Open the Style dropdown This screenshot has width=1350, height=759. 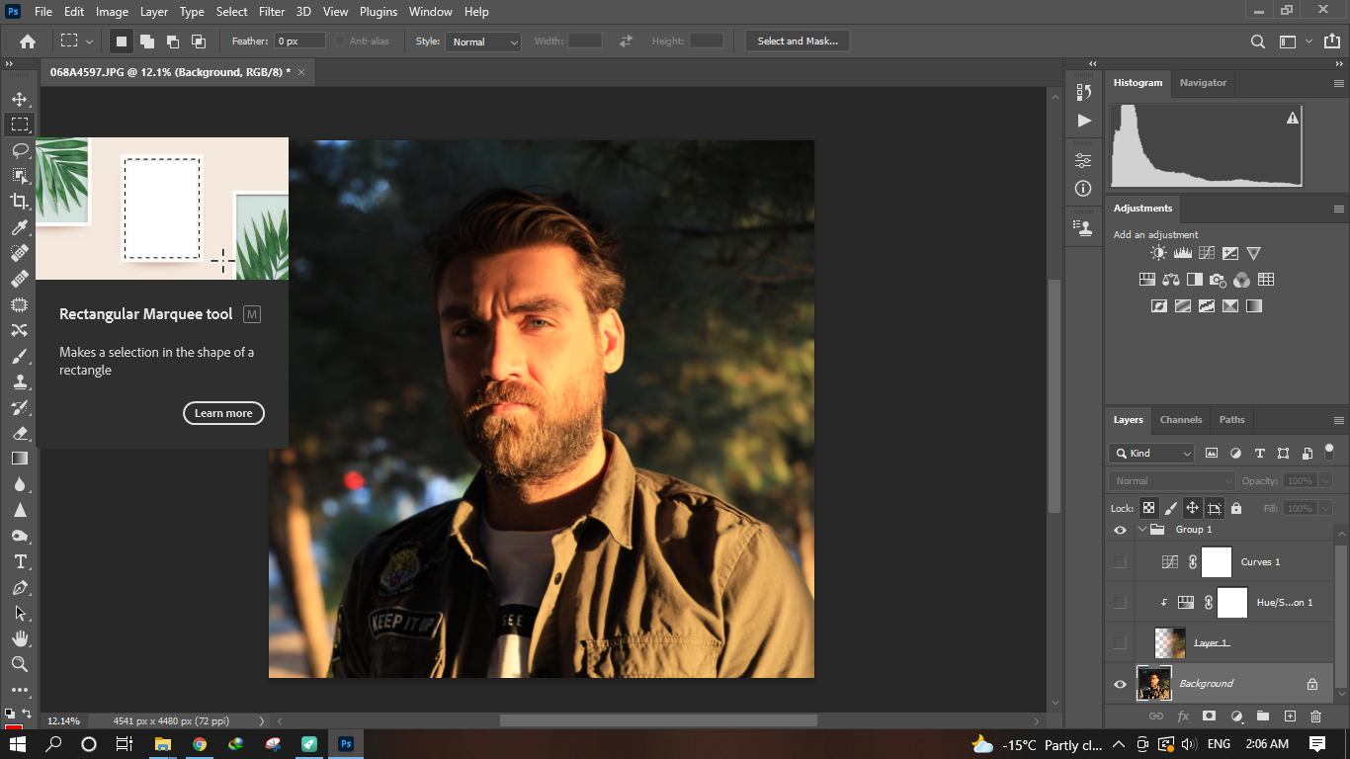483,42
